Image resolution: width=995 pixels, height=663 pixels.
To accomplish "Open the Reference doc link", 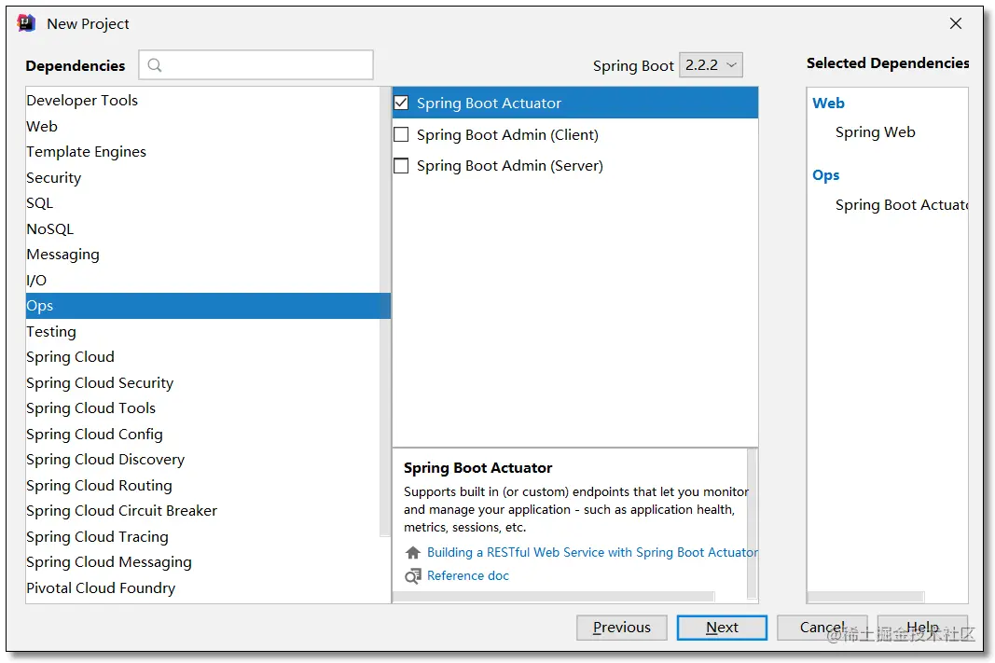I will [468, 576].
